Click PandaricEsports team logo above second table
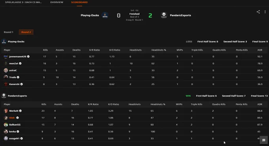269x146 pixels. 4,96
